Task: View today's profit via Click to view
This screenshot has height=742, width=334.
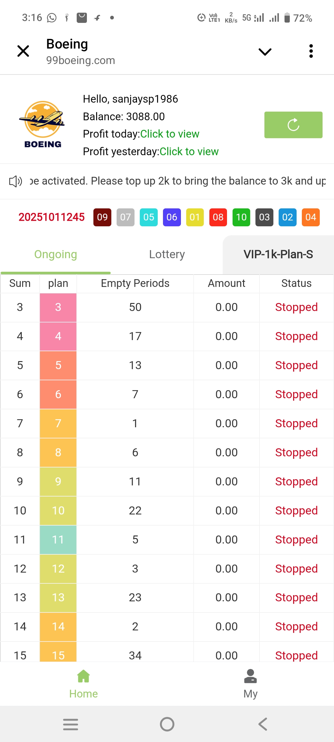Action: (170, 134)
